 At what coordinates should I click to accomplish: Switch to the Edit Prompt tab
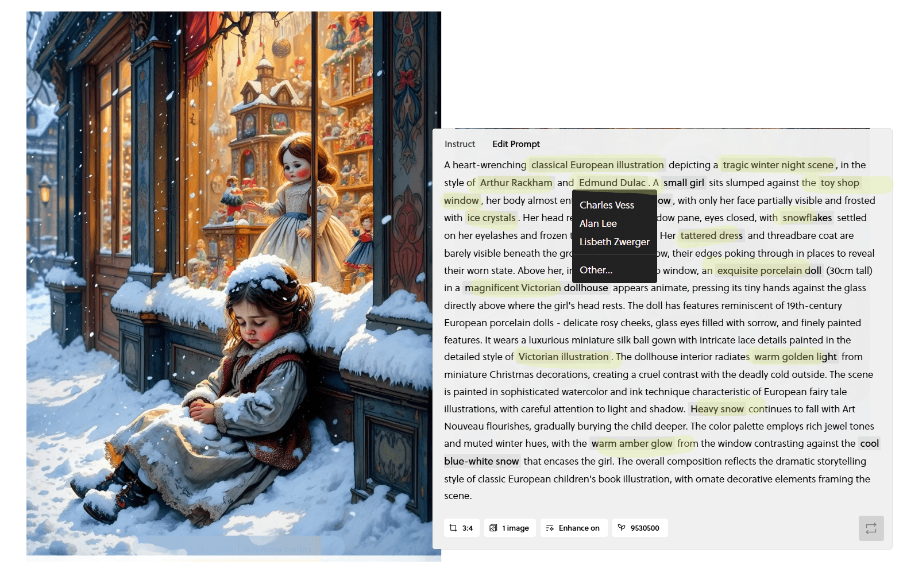(516, 144)
